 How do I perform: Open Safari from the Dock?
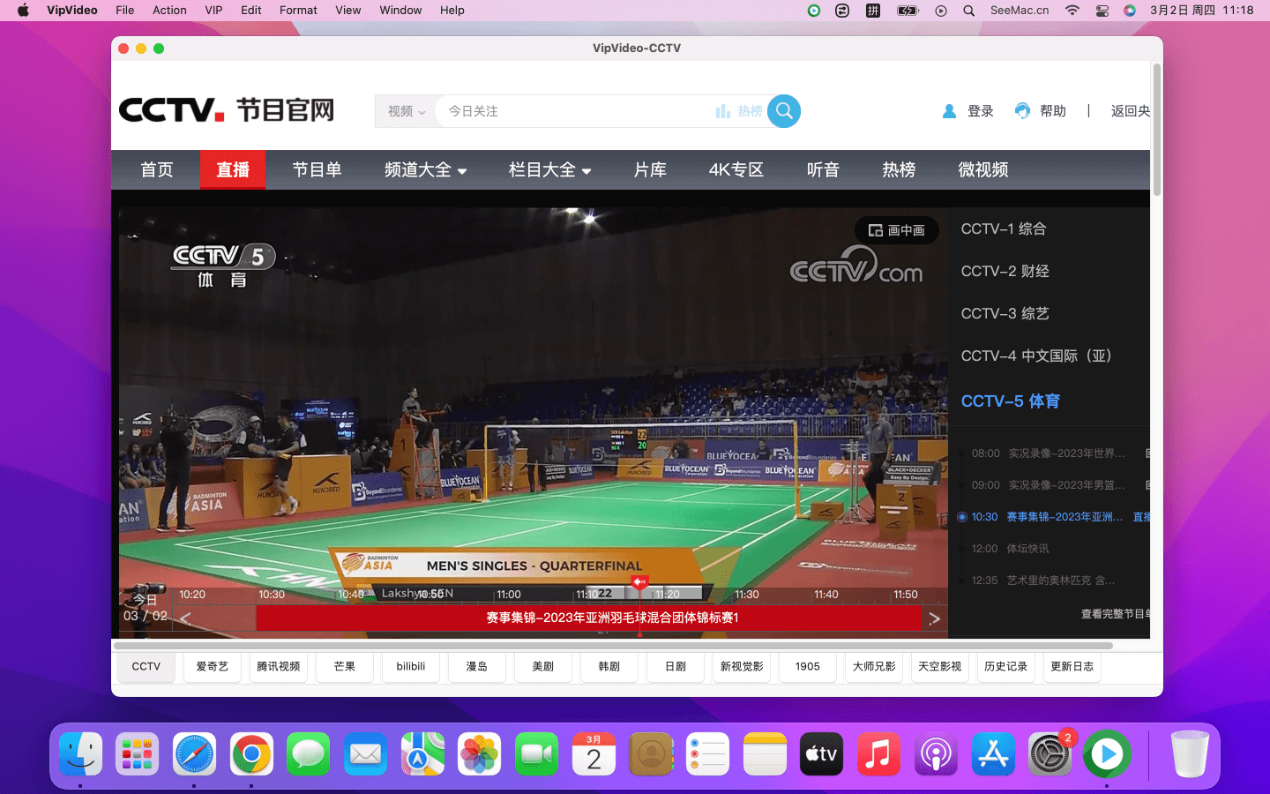click(x=194, y=754)
